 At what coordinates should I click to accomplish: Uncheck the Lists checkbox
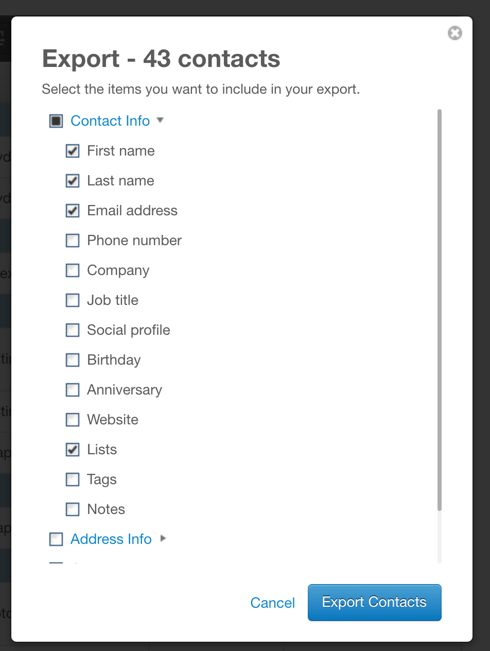point(73,450)
